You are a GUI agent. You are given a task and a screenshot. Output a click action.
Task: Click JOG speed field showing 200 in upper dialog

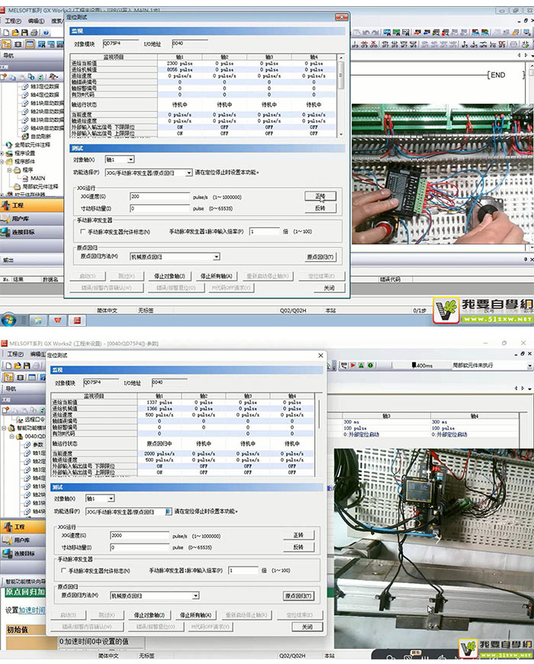[160, 196]
